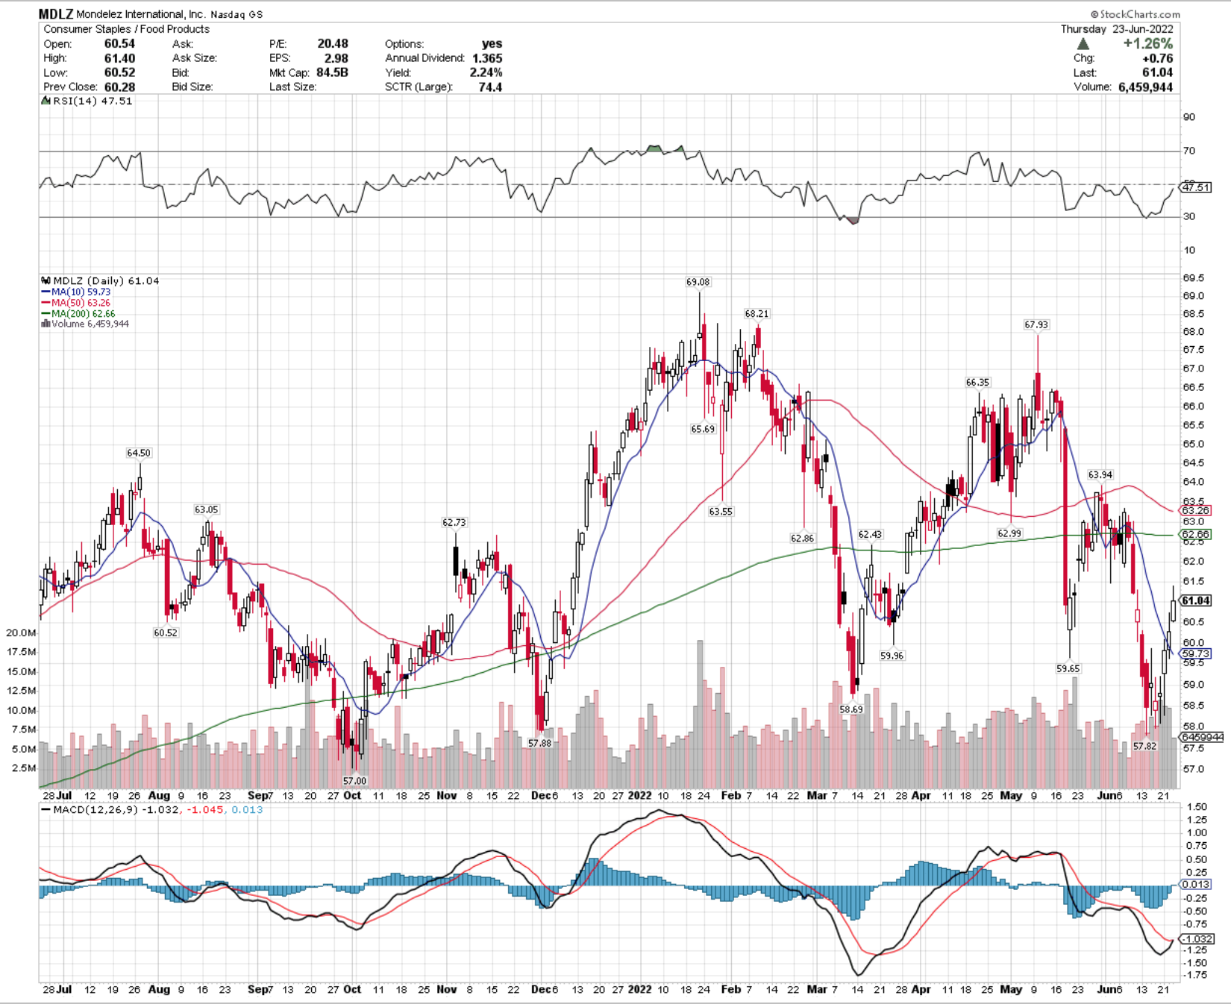
Task: Click the MA(10) 59.73 legend entry
Action: 81,292
